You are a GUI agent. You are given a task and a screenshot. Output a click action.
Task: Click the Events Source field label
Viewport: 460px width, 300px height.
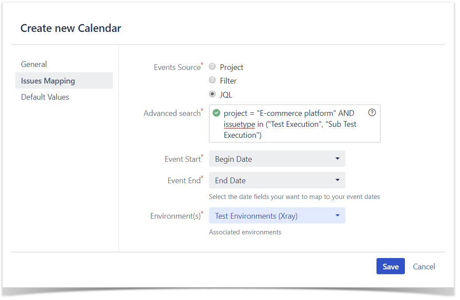[178, 67]
